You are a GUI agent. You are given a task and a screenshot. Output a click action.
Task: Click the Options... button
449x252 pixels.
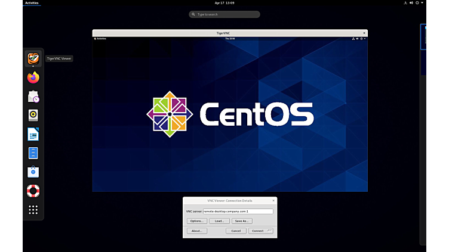(196, 221)
